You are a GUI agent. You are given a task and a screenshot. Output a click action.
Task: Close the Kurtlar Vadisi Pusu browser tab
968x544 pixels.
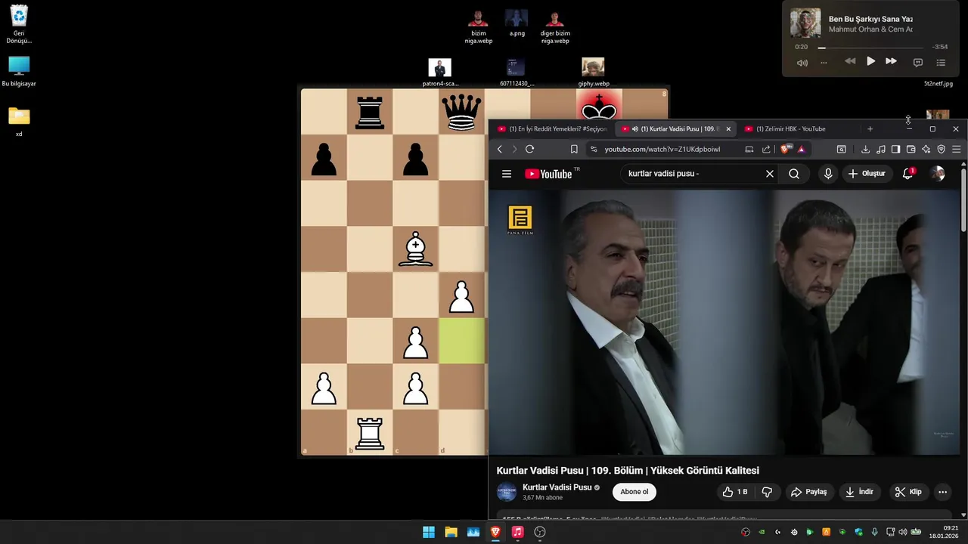pyautogui.click(x=728, y=129)
